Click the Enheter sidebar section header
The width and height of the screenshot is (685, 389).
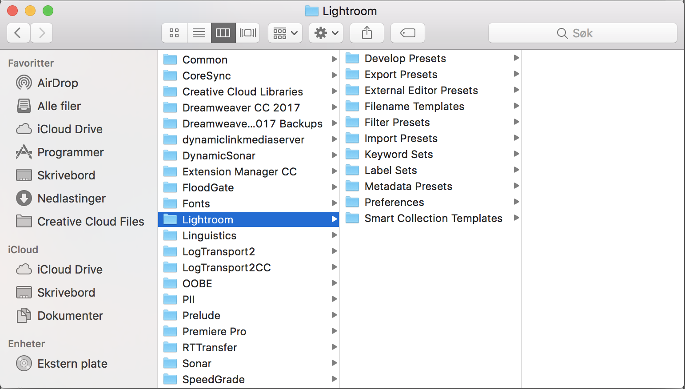tap(27, 344)
